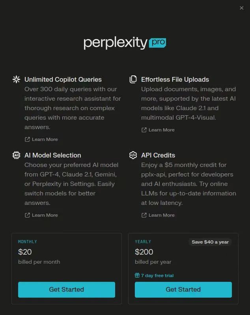Click the 7 day free trial text
This screenshot has height=315, width=250.
[x=157, y=276]
